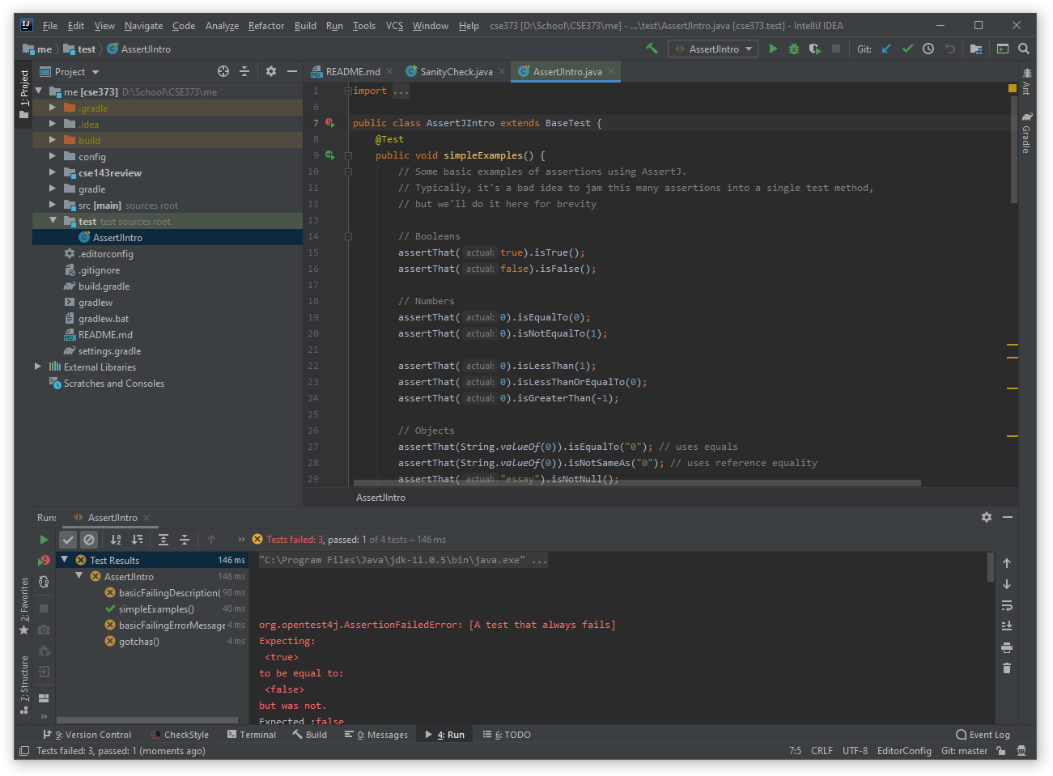The image size is (1053, 776).
Task: Expand folded import block on line 1
Action: pyautogui.click(x=348, y=91)
